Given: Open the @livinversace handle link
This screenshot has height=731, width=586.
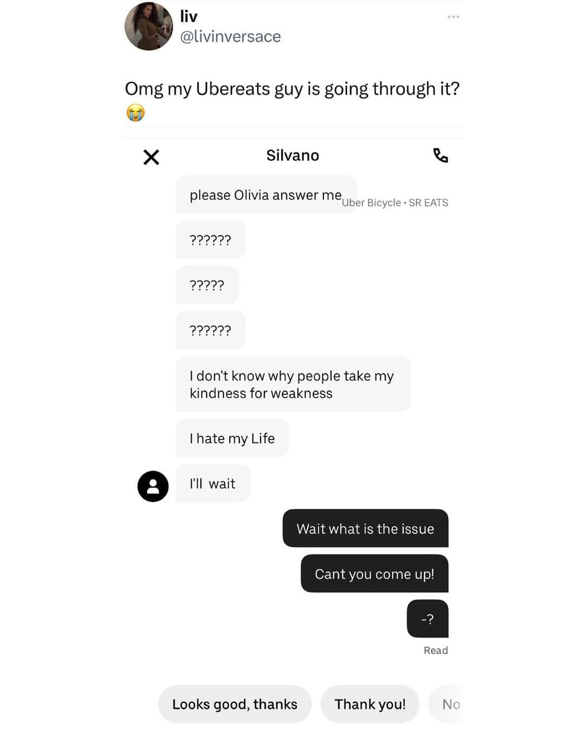Looking at the screenshot, I should [x=231, y=36].
